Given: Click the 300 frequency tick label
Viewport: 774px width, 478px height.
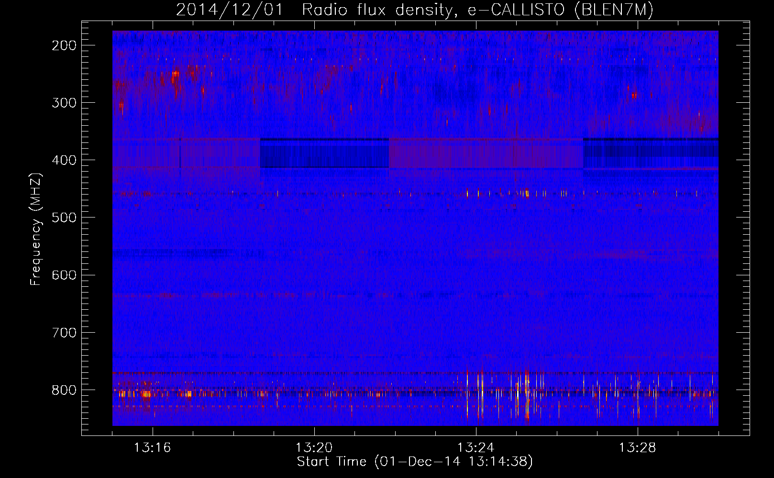Looking at the screenshot, I should [x=64, y=103].
